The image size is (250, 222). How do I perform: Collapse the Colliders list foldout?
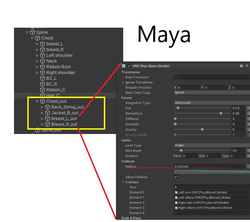[x=123, y=182]
